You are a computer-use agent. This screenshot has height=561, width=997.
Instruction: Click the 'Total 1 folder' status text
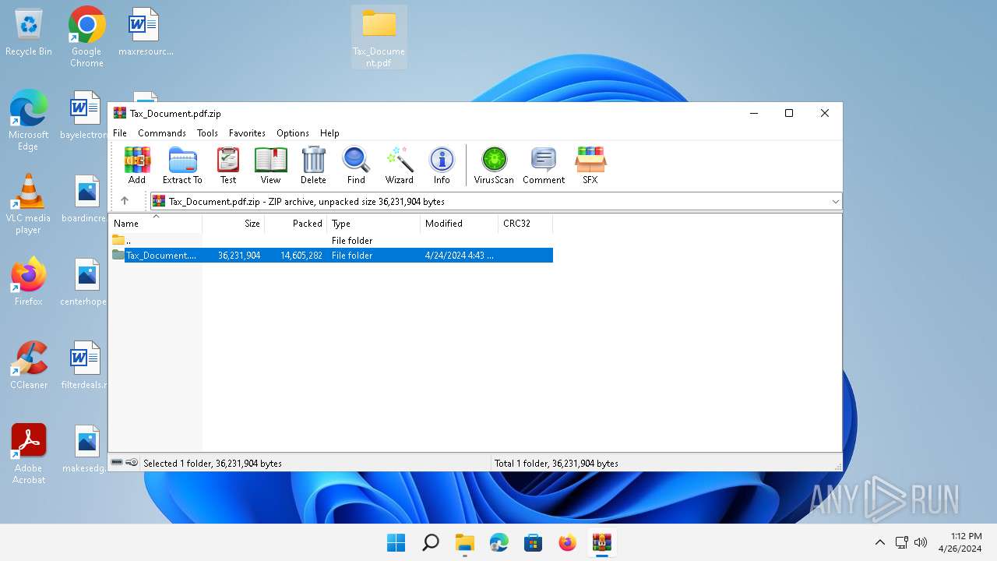tap(556, 464)
